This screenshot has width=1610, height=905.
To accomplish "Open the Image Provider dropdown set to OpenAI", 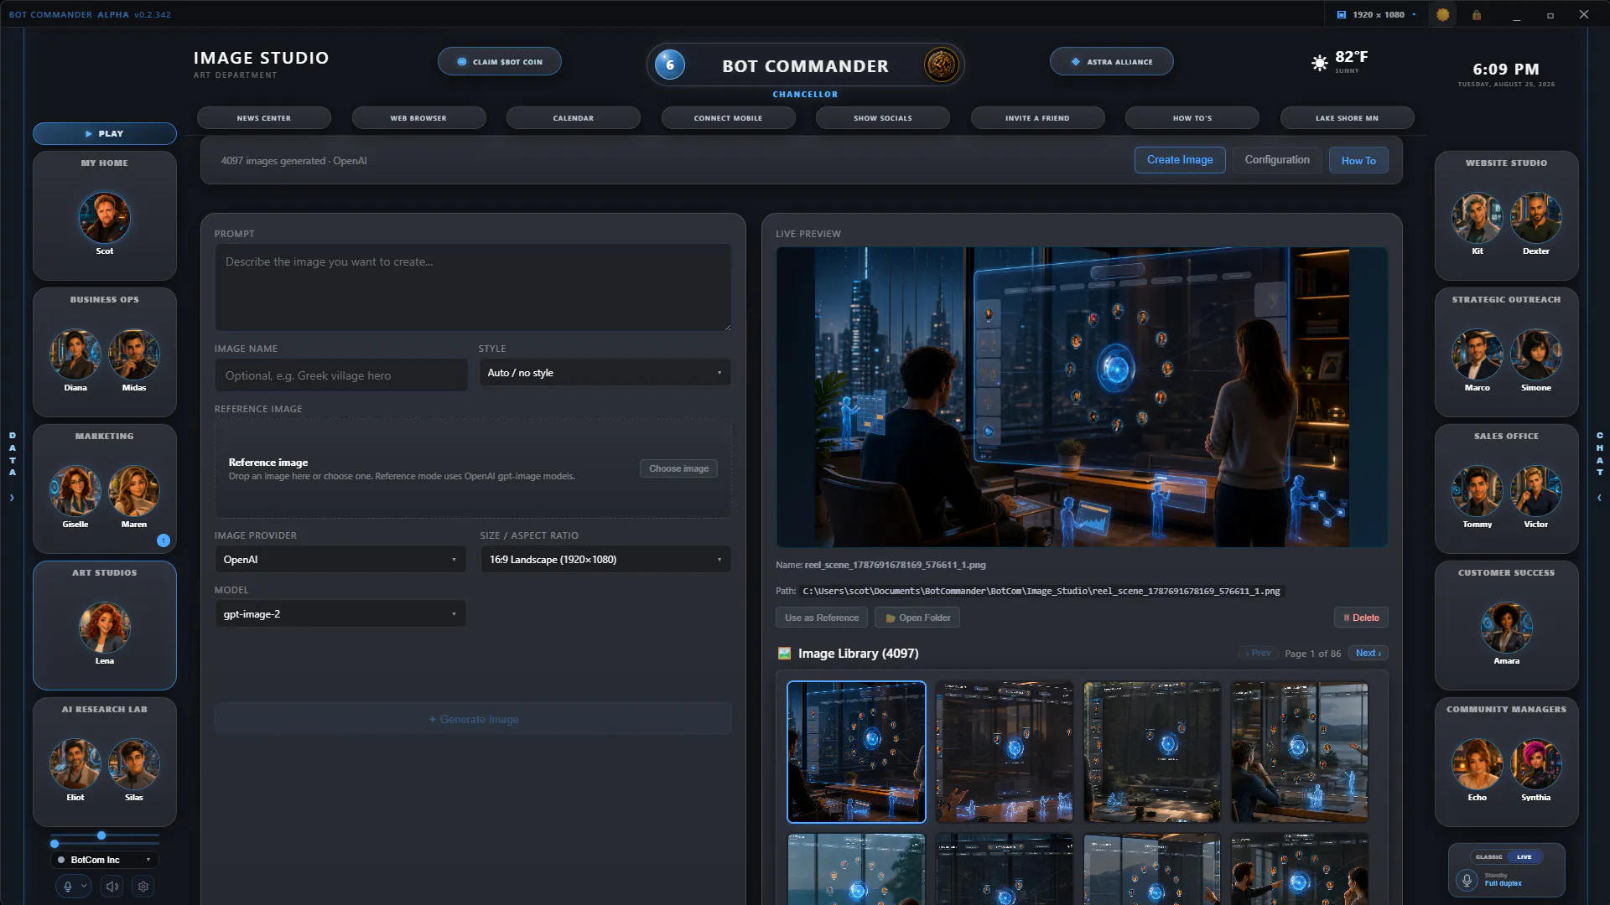I will (x=340, y=560).
